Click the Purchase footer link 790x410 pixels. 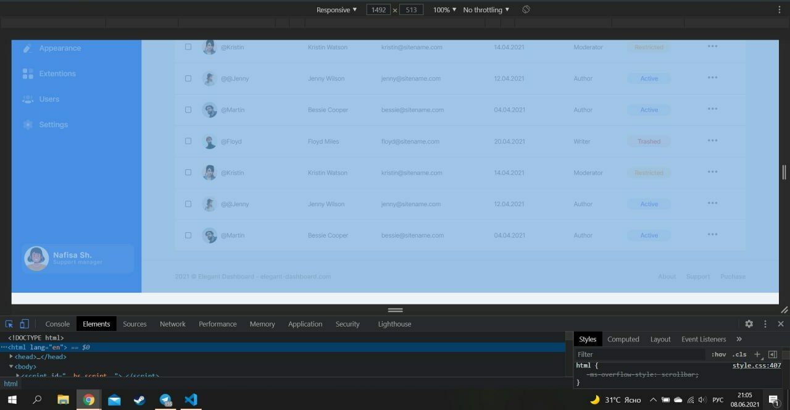[733, 277]
